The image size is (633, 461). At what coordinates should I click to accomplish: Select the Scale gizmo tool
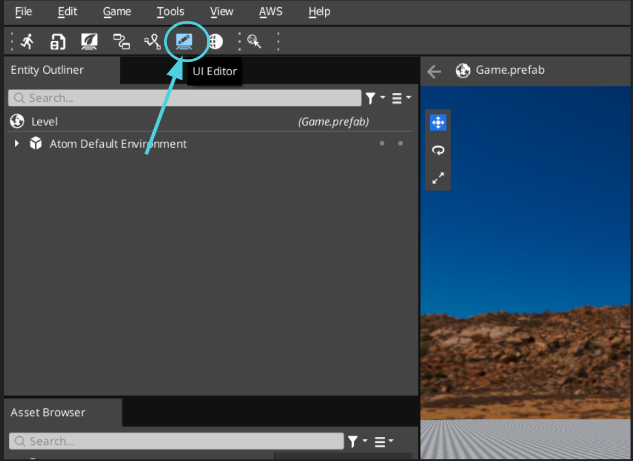(438, 178)
